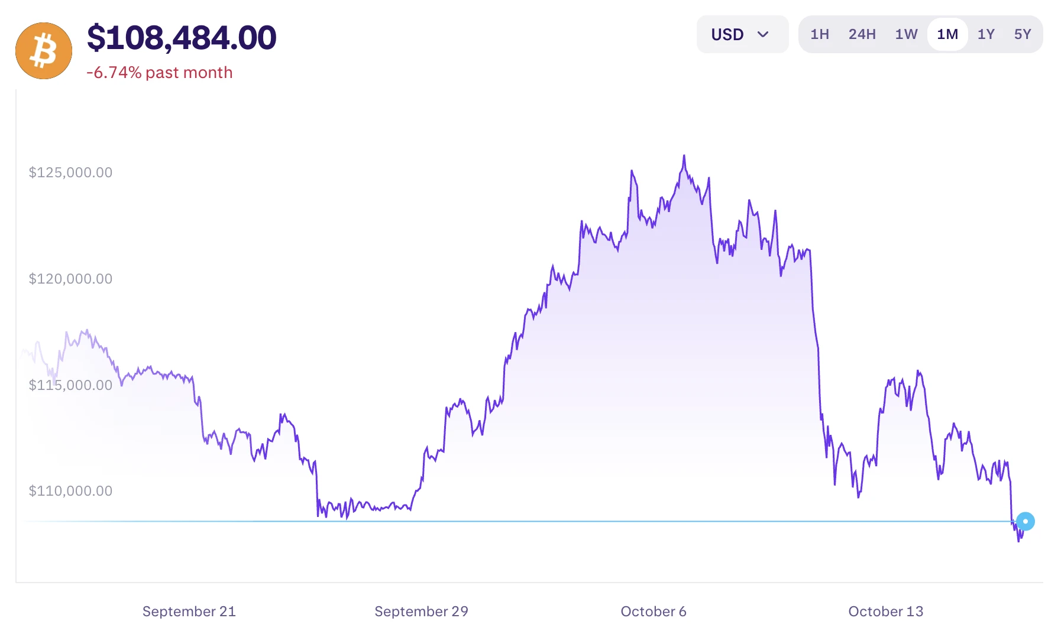Click the October 6 date label
1061x644 pixels.
click(654, 612)
